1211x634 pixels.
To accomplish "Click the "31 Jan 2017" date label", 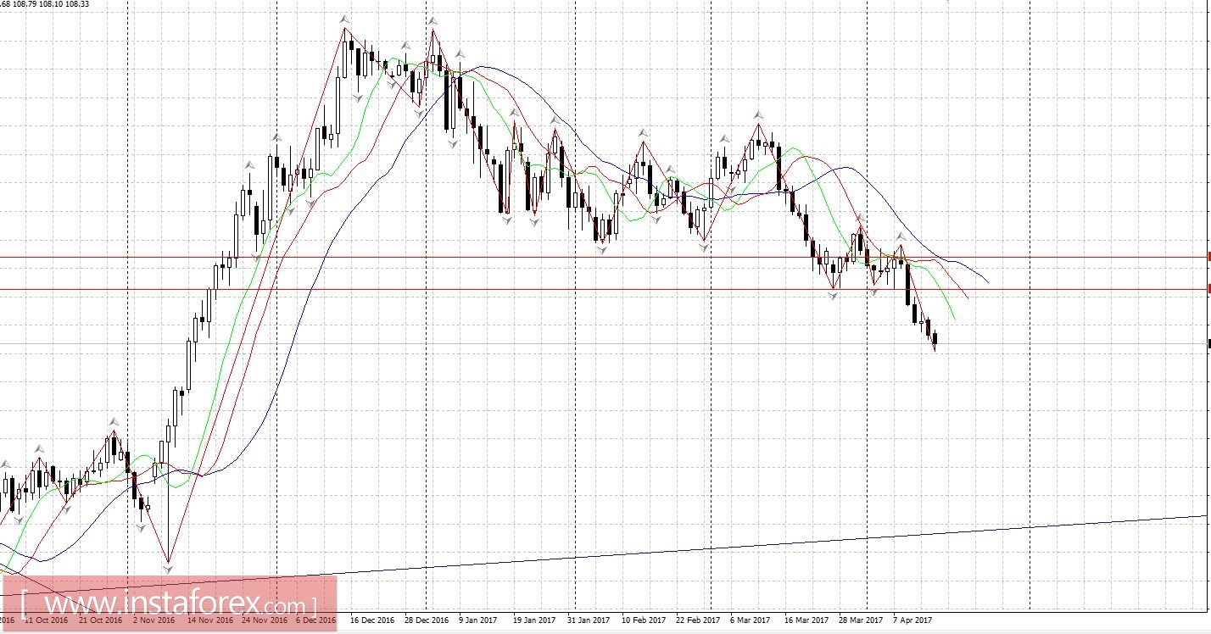I will pos(588,620).
